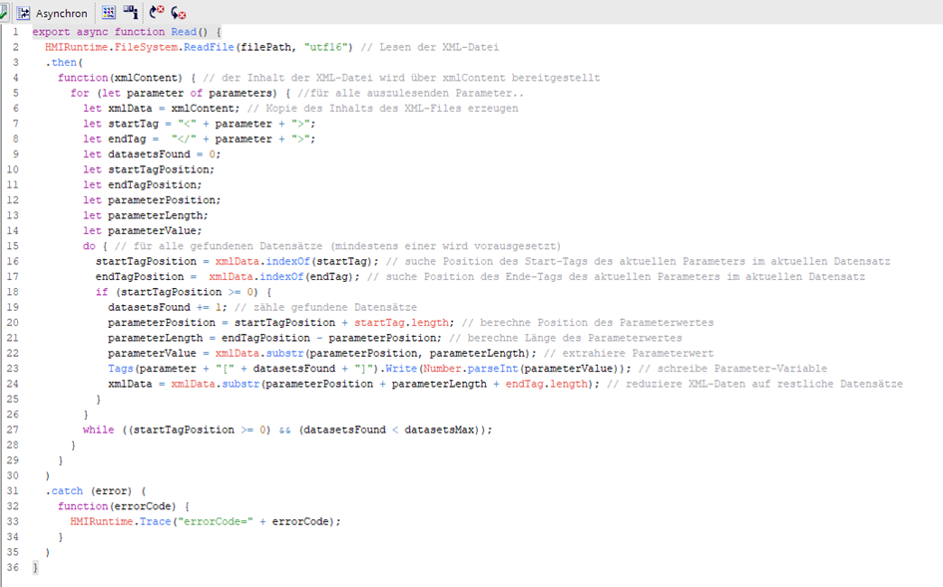
Task: Click 'function(xmlContent)' on line 4
Action: (x=120, y=78)
